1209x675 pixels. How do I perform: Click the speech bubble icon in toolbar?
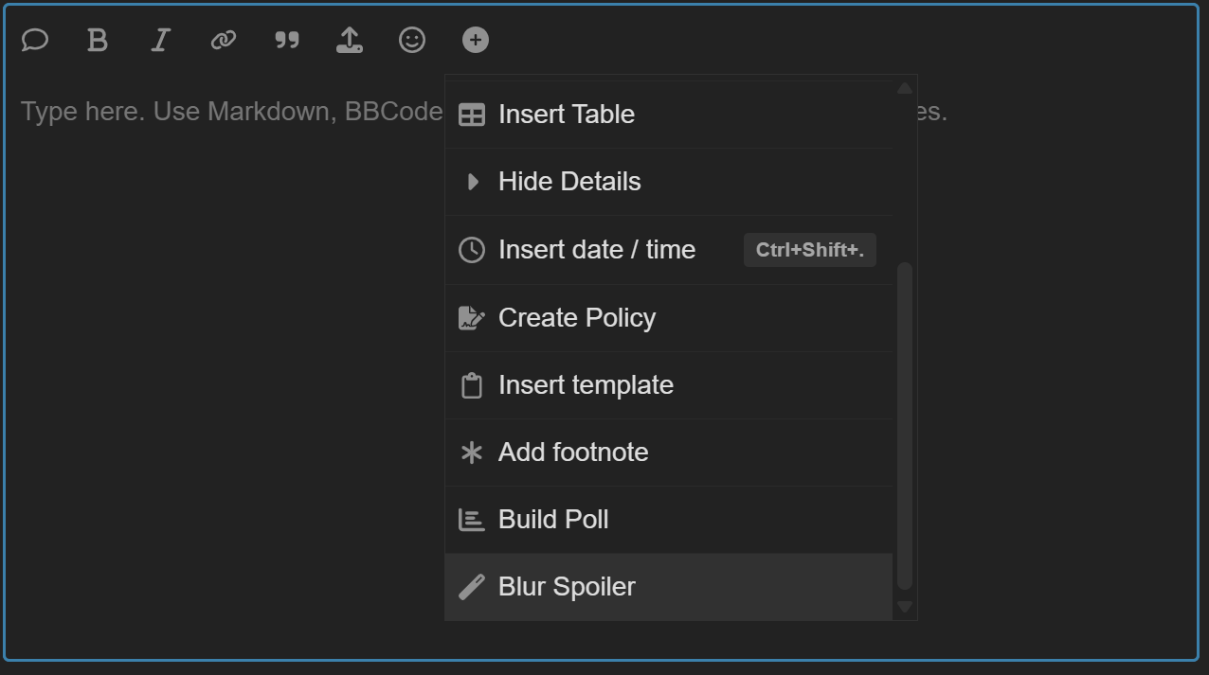35,40
